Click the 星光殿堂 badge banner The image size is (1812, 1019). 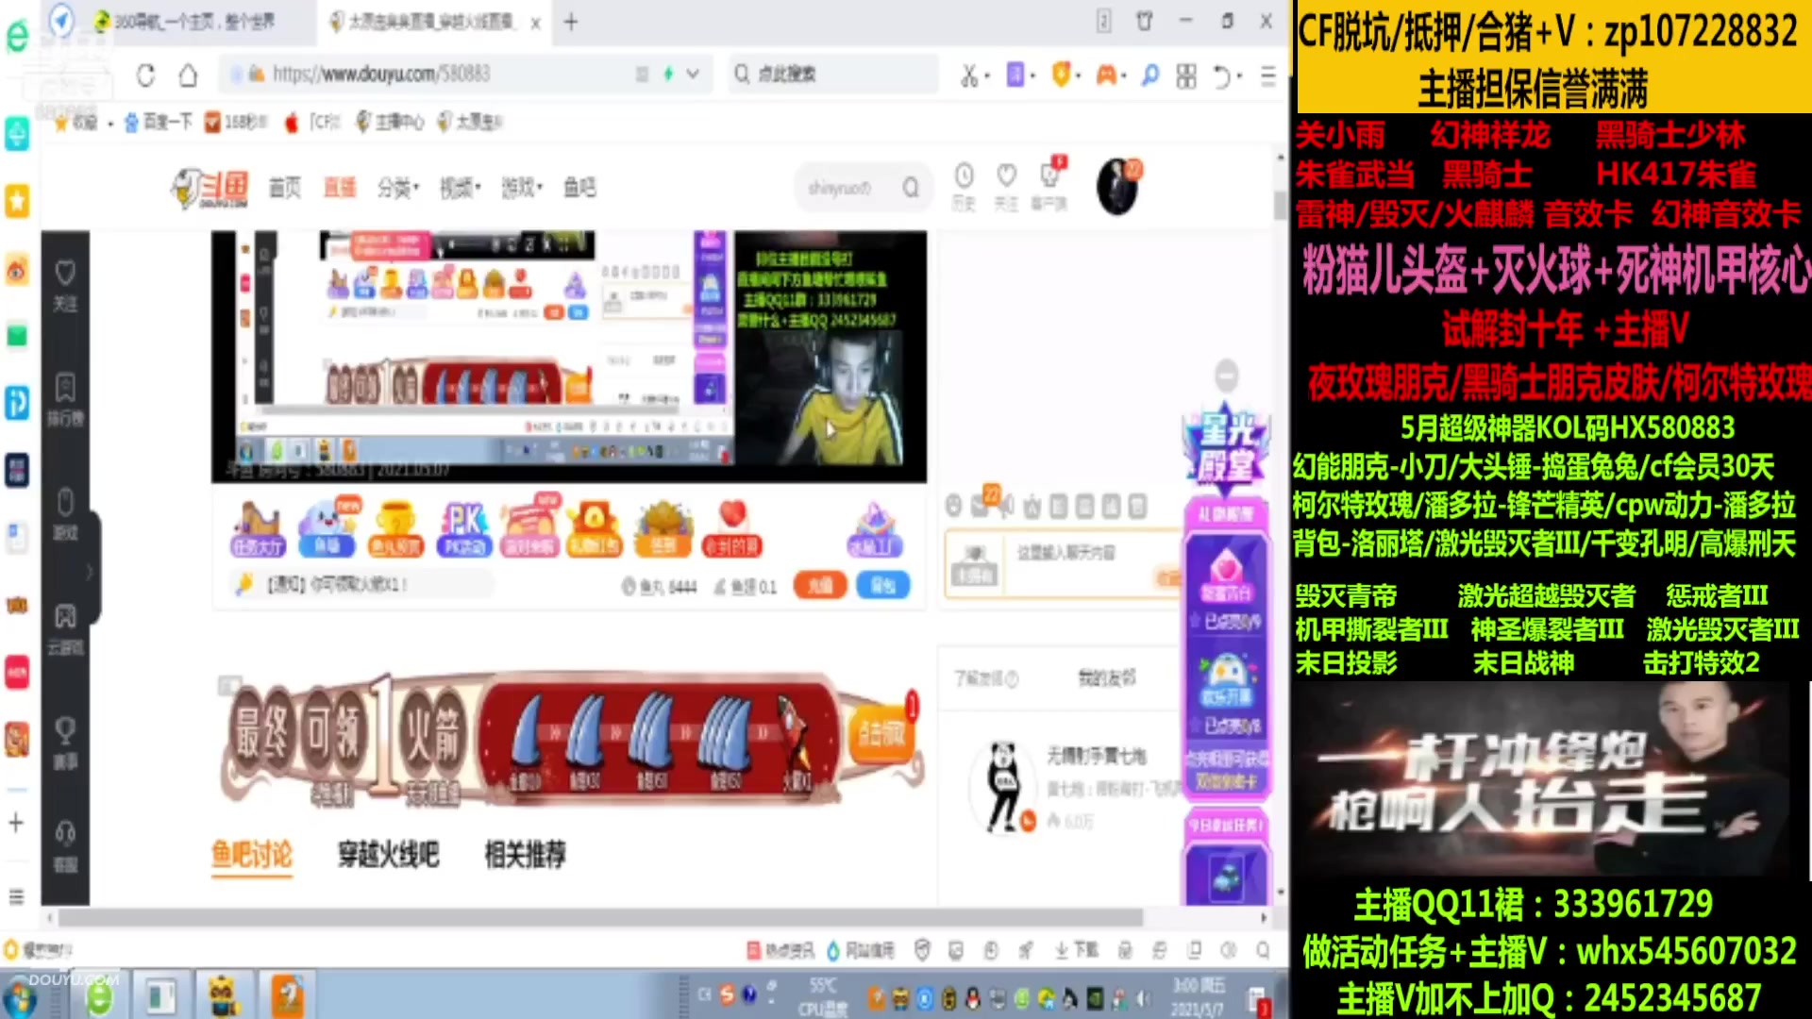[x=1226, y=451]
